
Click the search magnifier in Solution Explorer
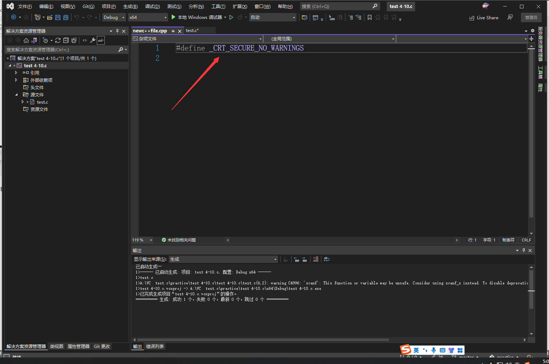(121, 49)
